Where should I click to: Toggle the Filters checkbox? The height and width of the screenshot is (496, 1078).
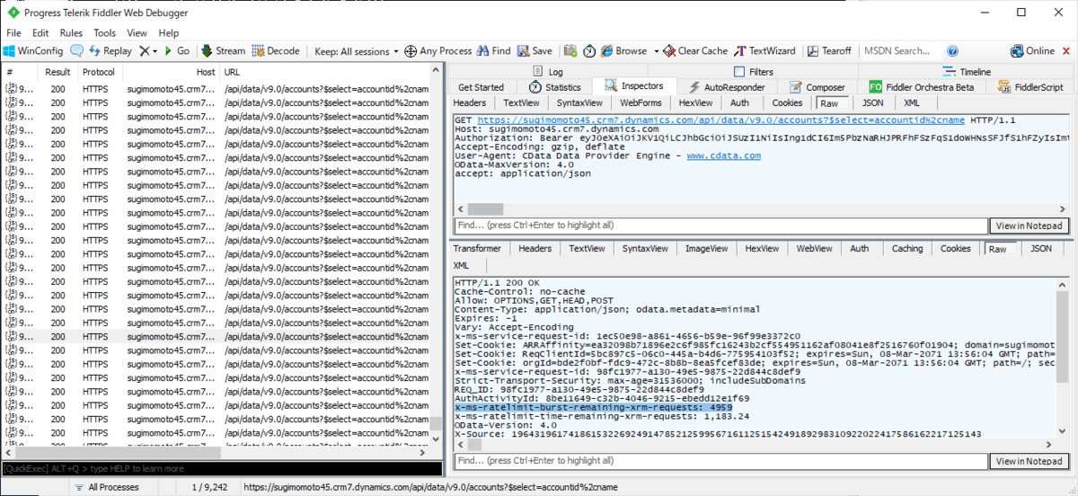click(x=739, y=72)
